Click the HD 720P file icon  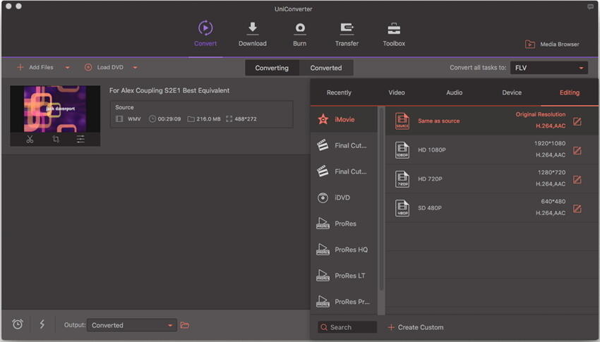pos(402,179)
